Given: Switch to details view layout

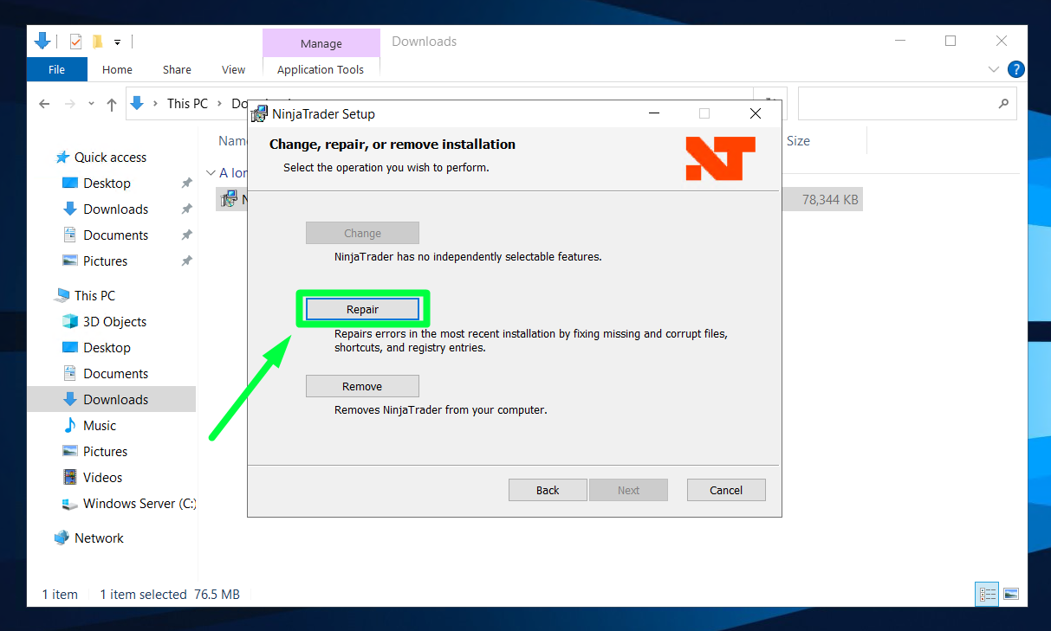Looking at the screenshot, I should click(987, 594).
